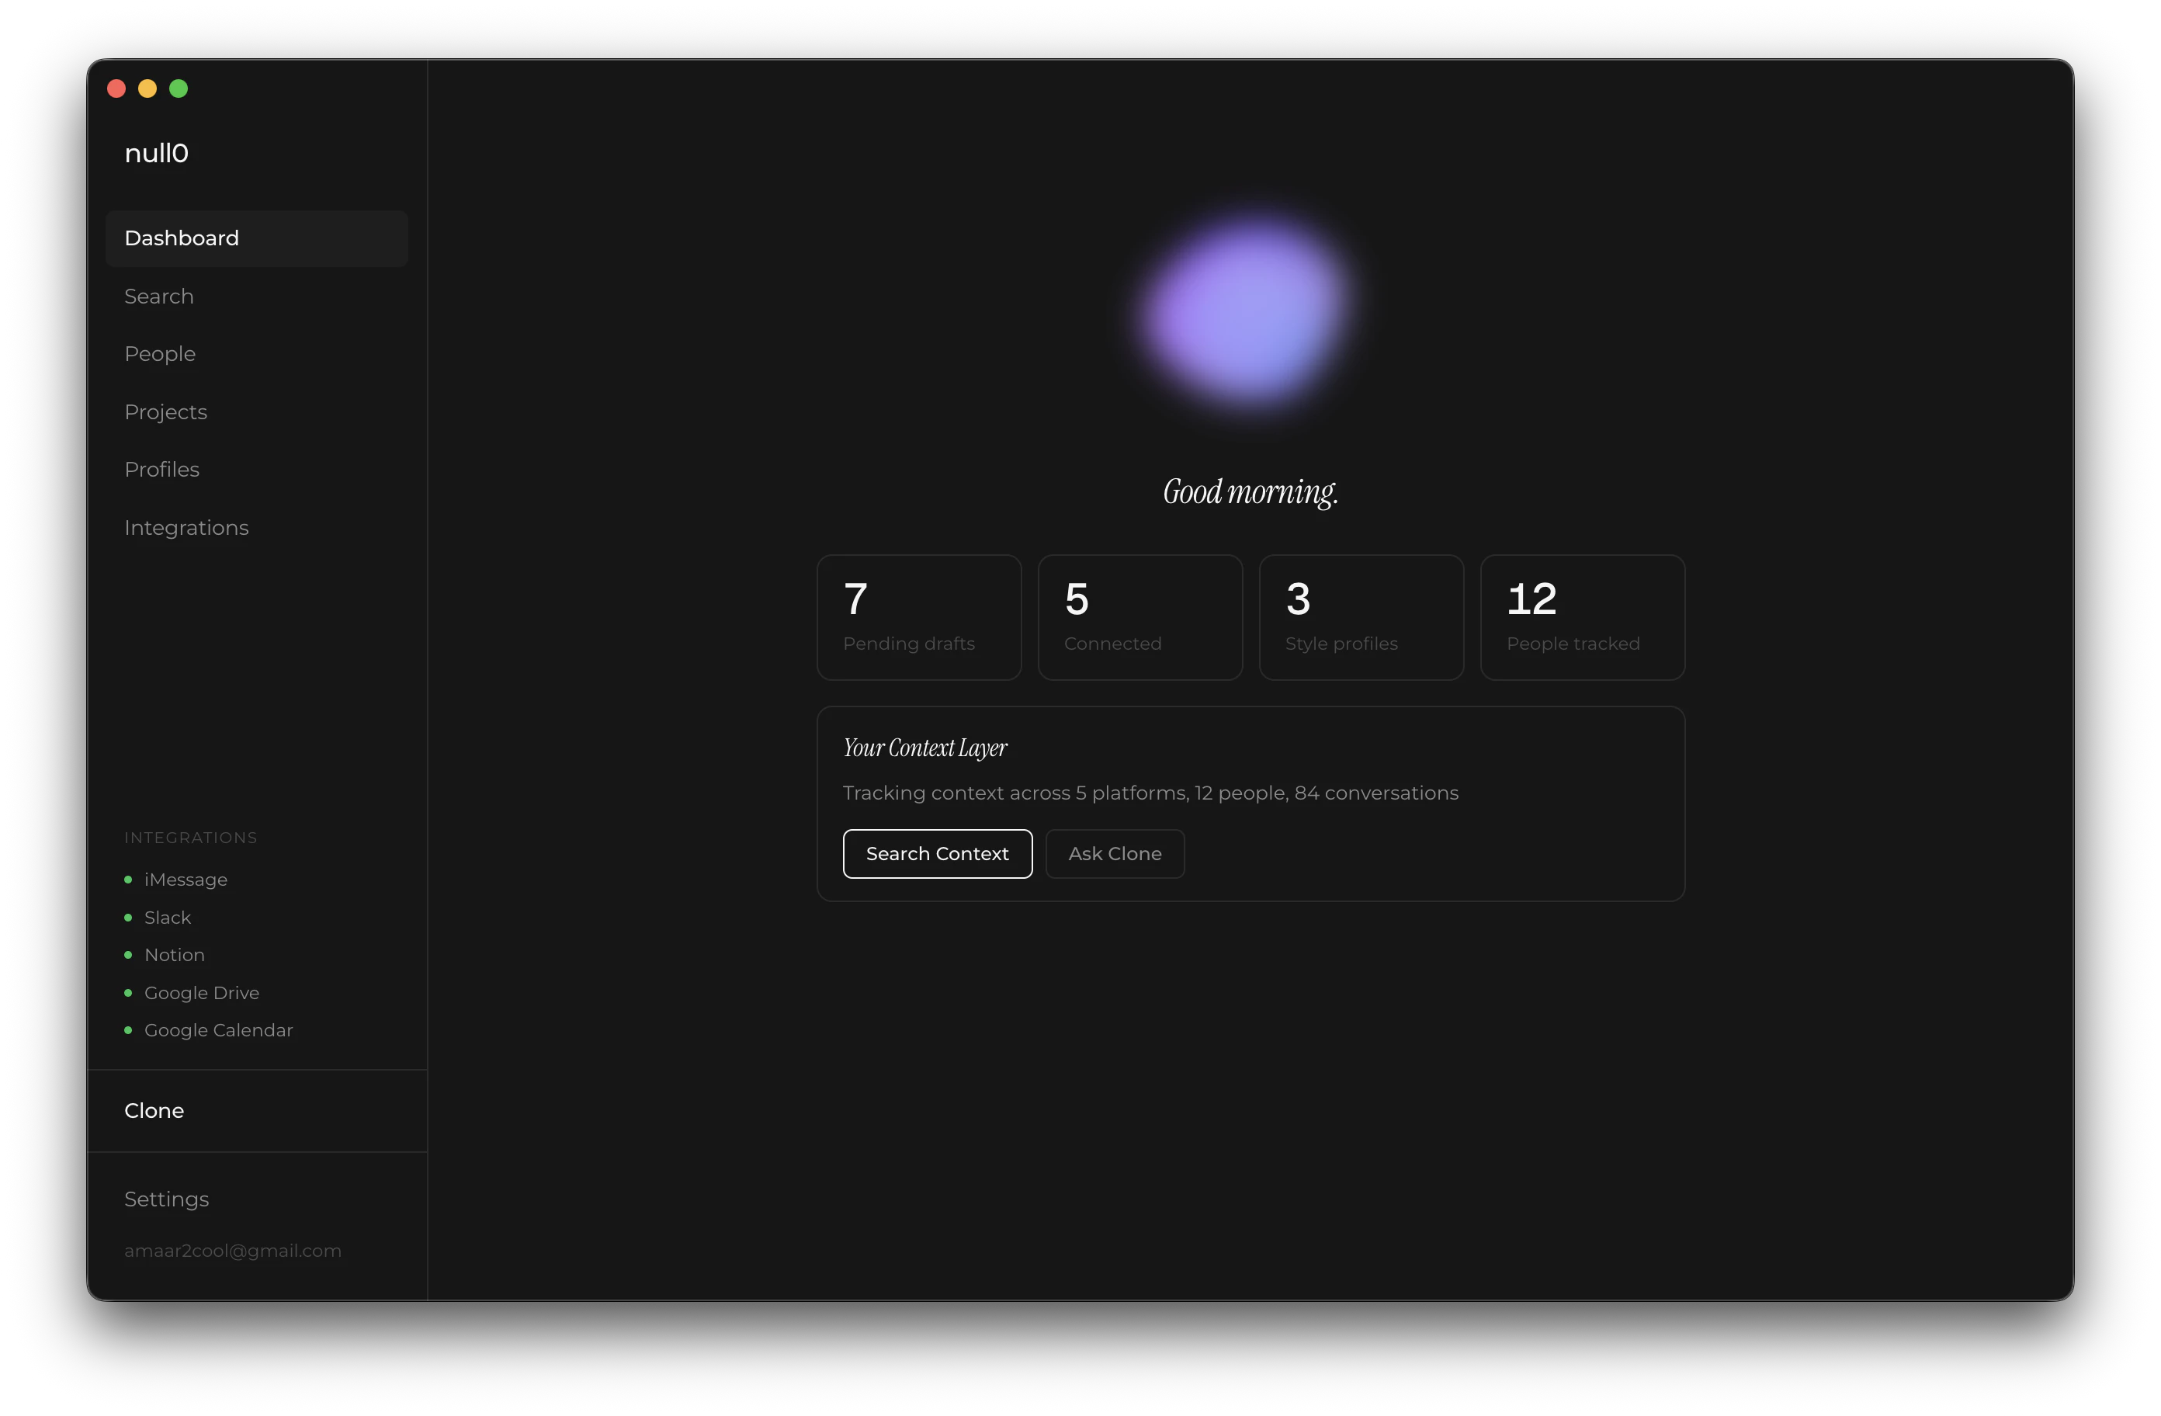Open the Profiles section

click(161, 470)
